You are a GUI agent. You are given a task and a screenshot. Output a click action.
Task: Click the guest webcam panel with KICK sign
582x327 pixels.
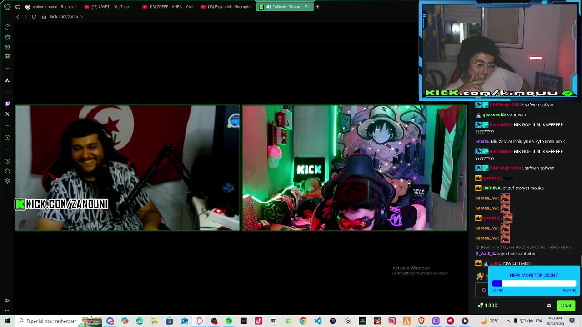[x=354, y=168]
